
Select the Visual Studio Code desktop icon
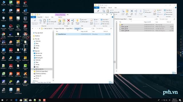pyautogui.click(x=25, y=11)
